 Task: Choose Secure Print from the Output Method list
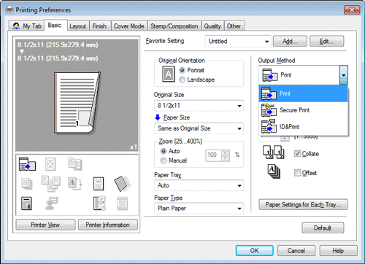[x=303, y=110]
